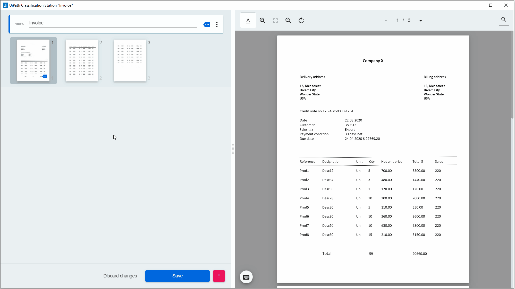Viewport: 515px width, 289px height.
Task: Click the Prod1 reference cell
Action: [304, 171]
